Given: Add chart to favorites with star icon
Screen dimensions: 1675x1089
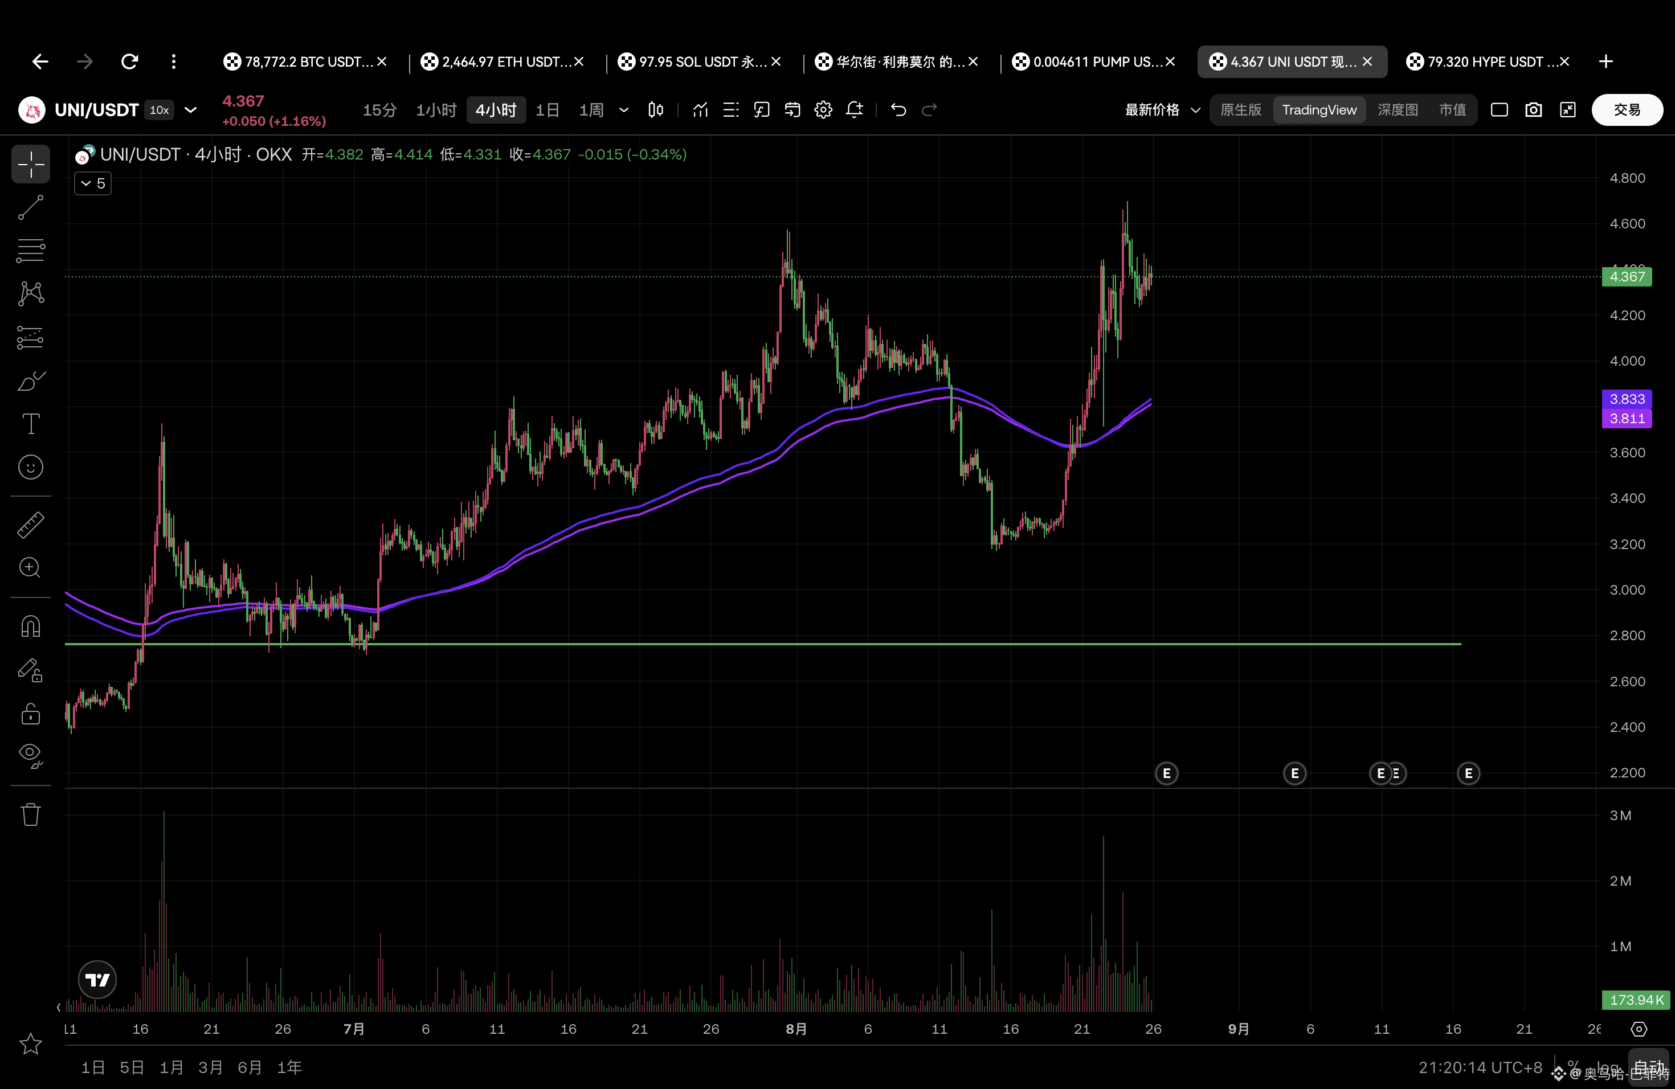Looking at the screenshot, I should click(31, 1044).
